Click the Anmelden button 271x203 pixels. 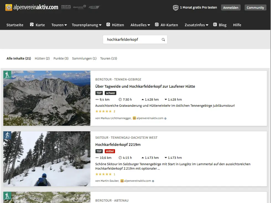coord(231,7)
